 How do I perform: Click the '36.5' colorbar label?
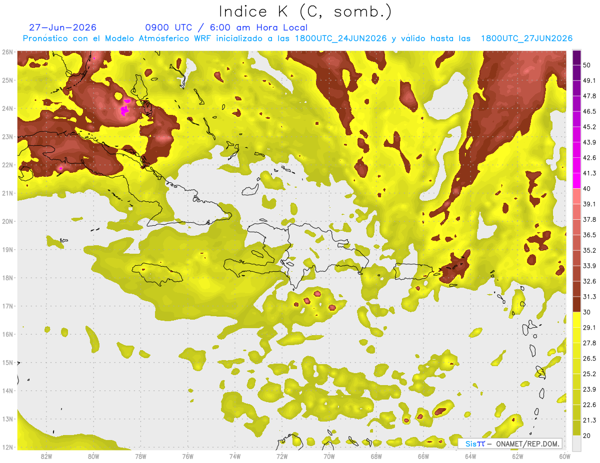pyautogui.click(x=589, y=235)
